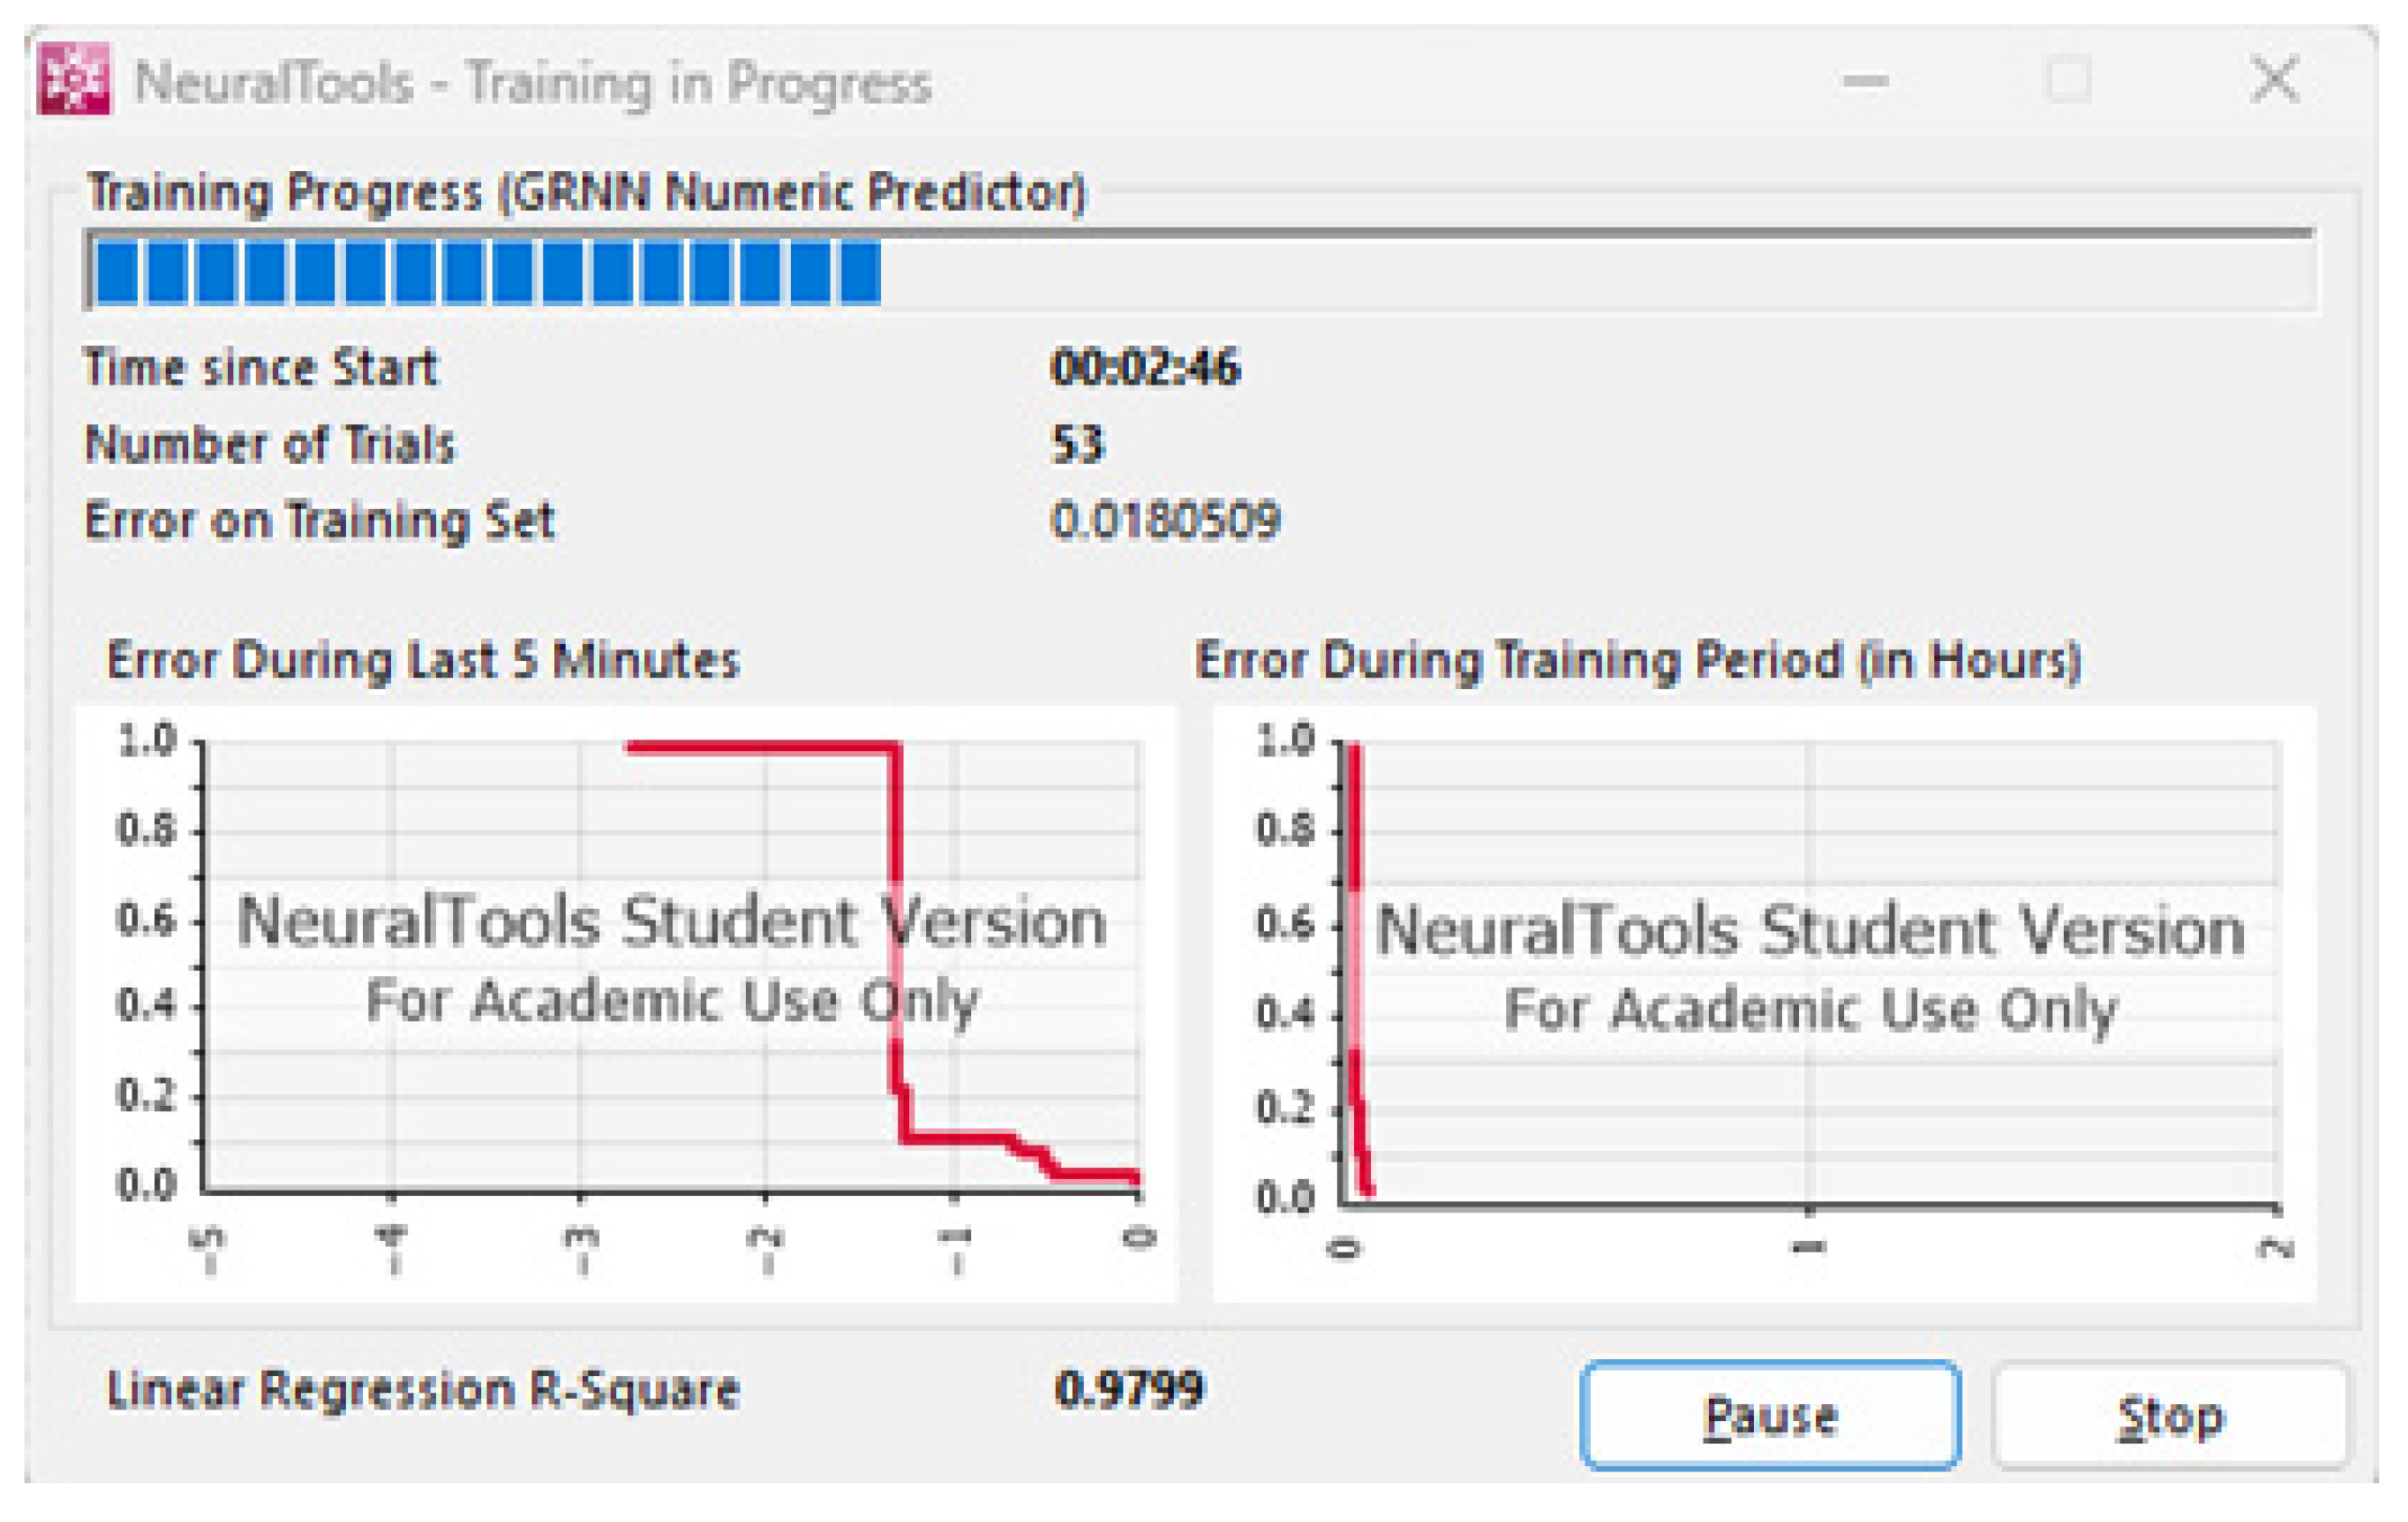Click the "Error on Training Set" label
Image resolution: width=2408 pixels, height=1522 pixels.
pos(319,521)
